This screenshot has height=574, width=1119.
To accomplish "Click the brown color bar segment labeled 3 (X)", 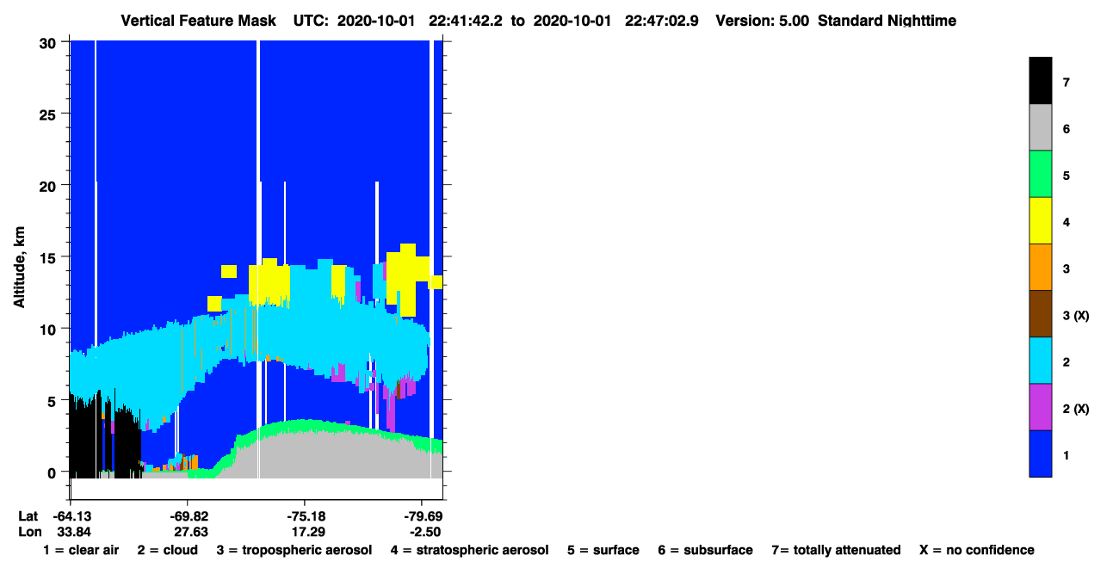I will (1040, 313).
